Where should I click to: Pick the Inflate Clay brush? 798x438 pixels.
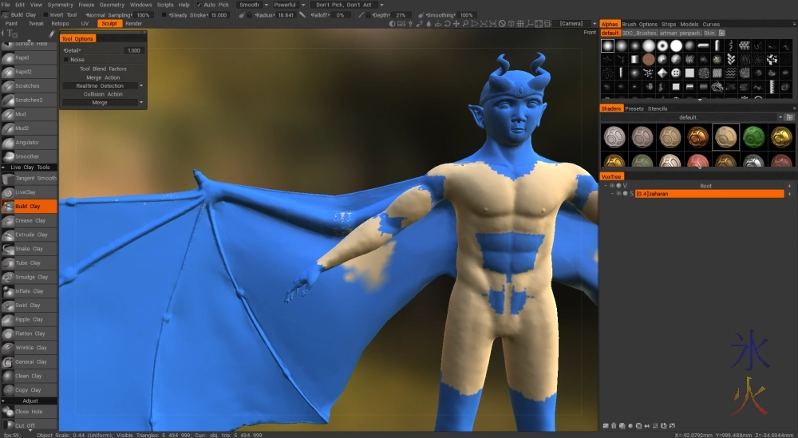point(29,291)
